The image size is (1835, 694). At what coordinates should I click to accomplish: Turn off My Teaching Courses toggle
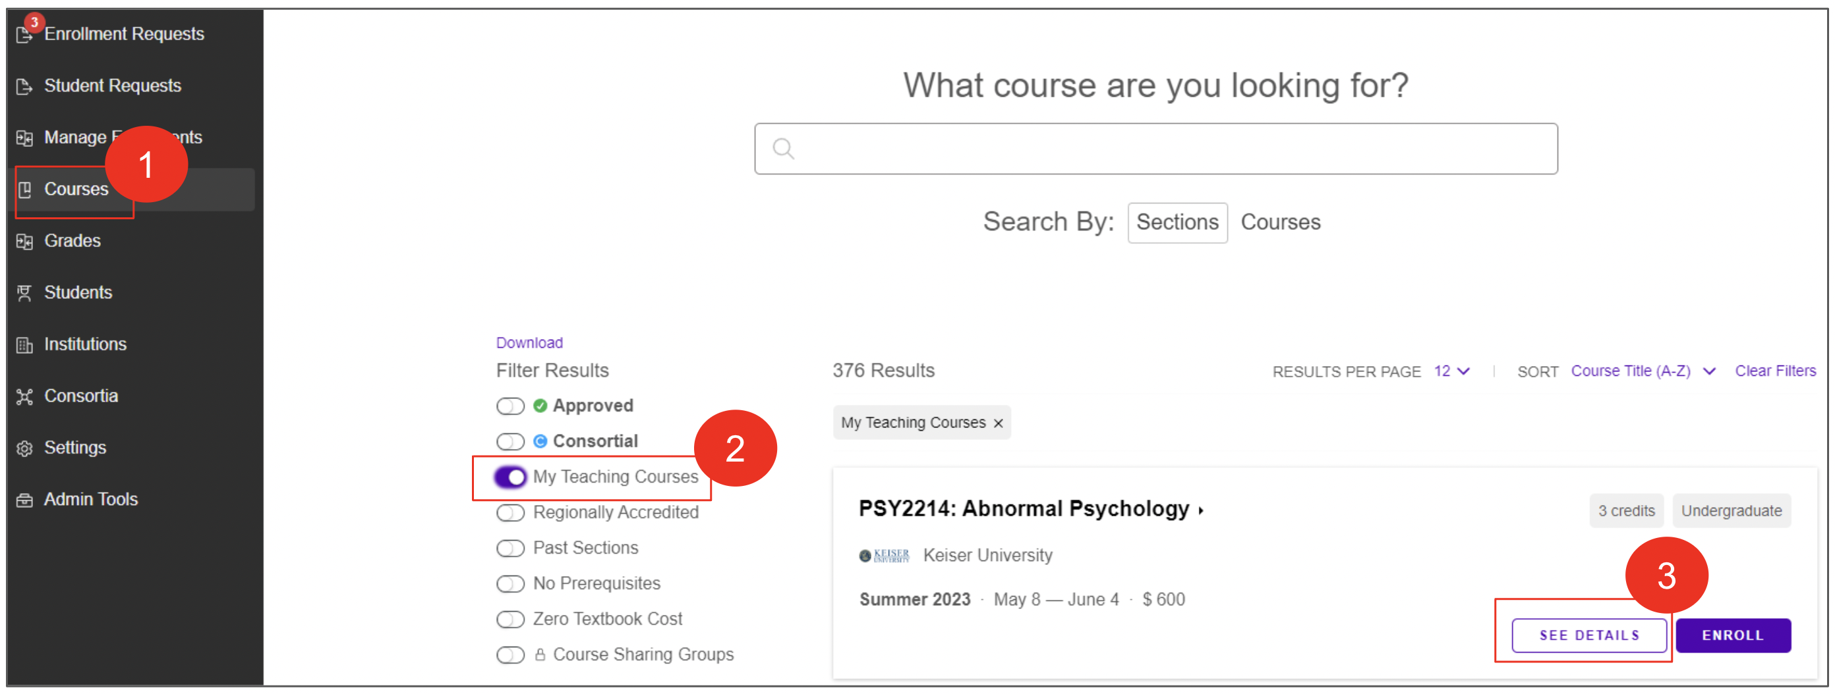point(510,477)
